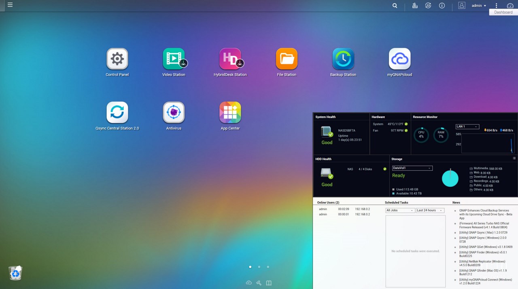Screen dimensions: 518x289
Task: Click the Available 10.43 TB legend
Action: click(x=407, y=194)
